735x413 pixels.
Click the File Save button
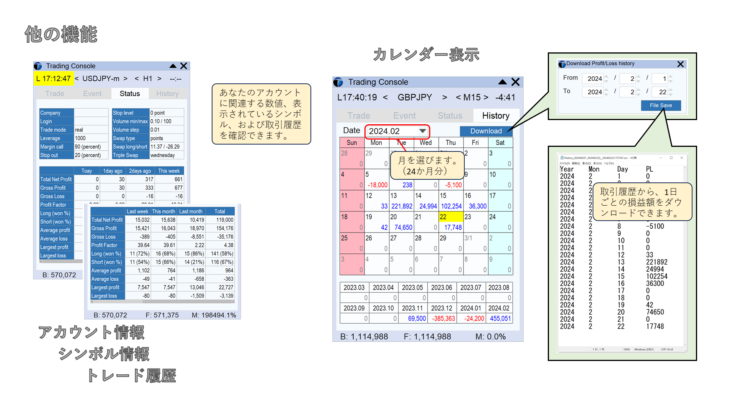pyautogui.click(x=660, y=106)
